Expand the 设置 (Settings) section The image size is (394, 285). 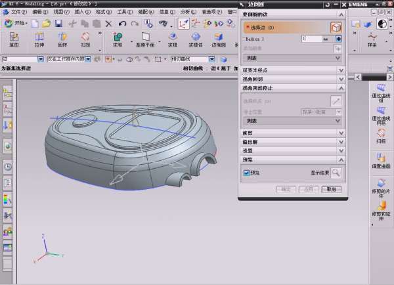pos(340,150)
